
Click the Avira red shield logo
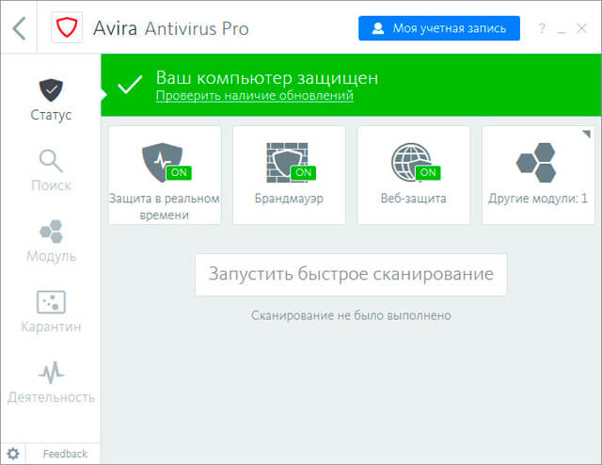66,27
